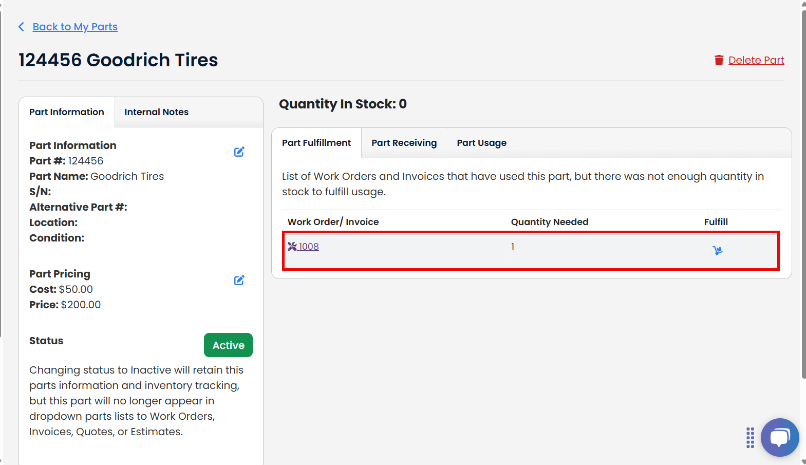Screen dimensions: 806x465
Task: Select the Part Information tab
Action: pos(67,112)
